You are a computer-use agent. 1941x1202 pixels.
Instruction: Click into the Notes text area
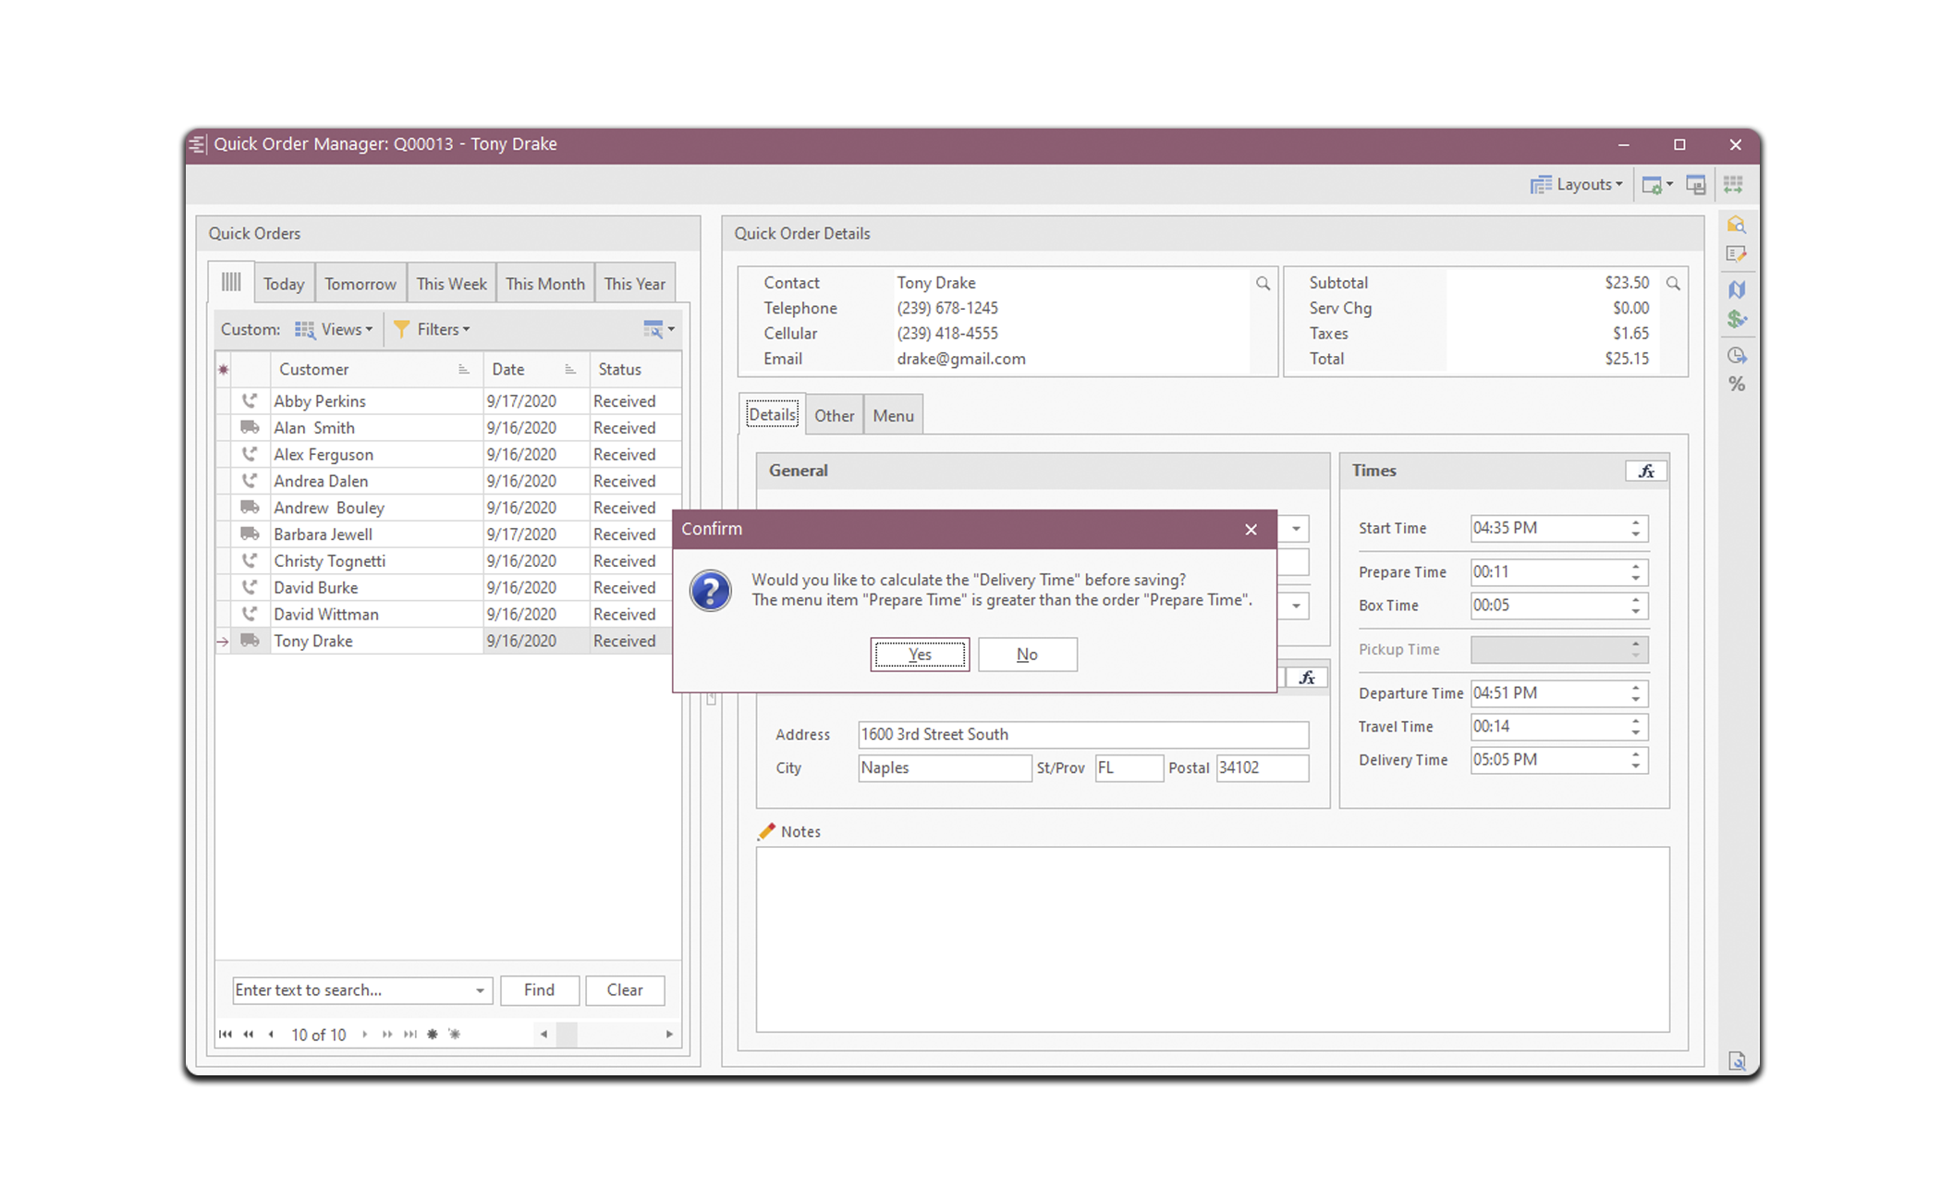coord(1213,939)
